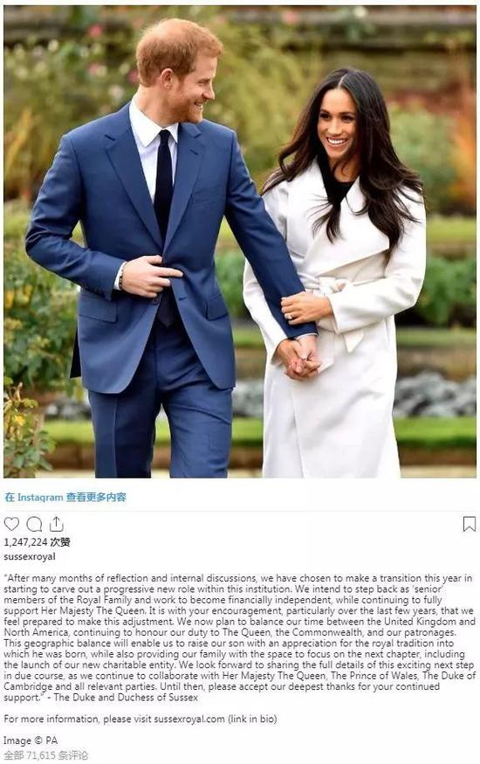View the 1,247,224 次赞 likes count
Screen dimensions: 480x764
point(37,542)
